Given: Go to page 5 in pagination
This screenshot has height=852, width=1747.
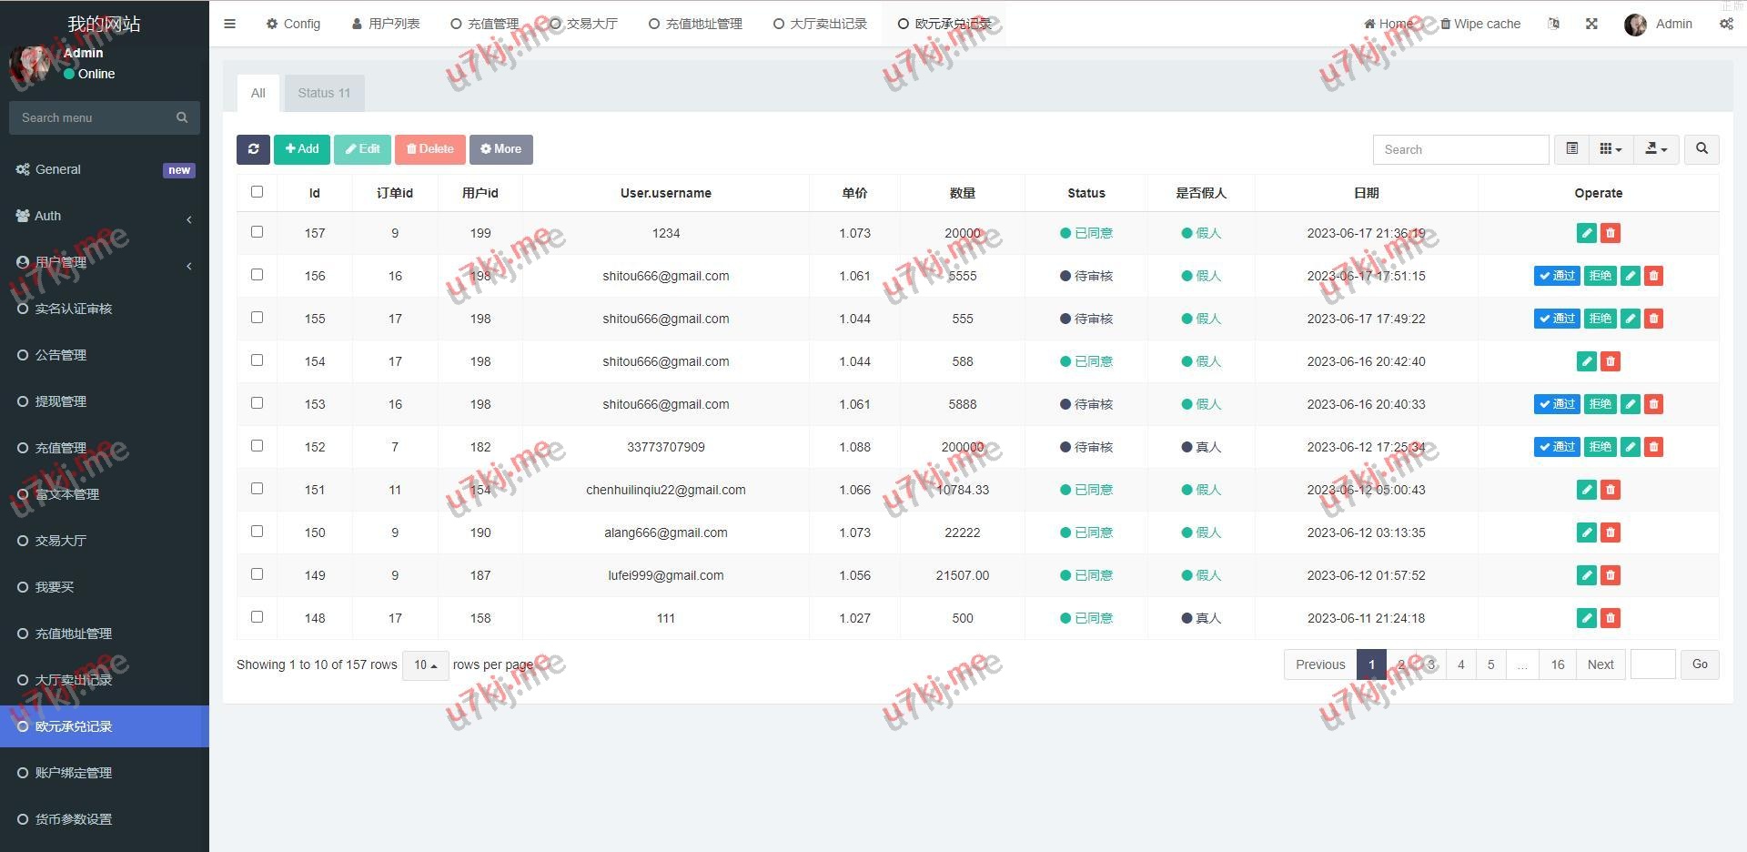Looking at the screenshot, I should pyautogui.click(x=1490, y=664).
